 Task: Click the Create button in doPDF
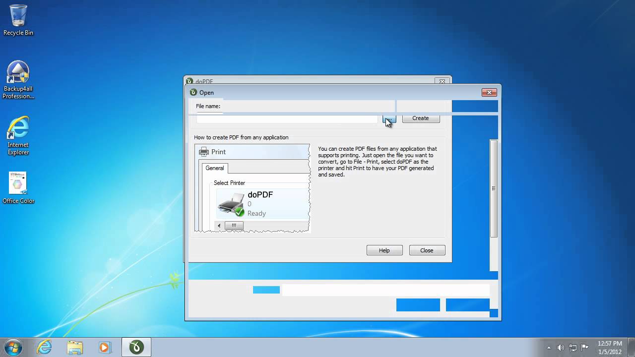[421, 118]
